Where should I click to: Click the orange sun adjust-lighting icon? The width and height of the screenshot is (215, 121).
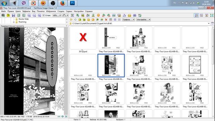(x=98, y=15)
